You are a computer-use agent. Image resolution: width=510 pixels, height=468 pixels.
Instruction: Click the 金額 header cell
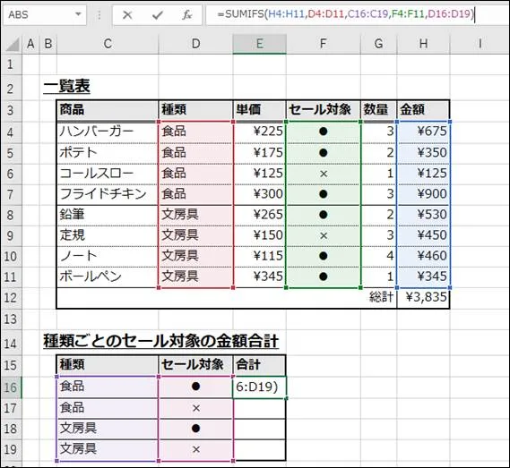pyautogui.click(x=423, y=110)
